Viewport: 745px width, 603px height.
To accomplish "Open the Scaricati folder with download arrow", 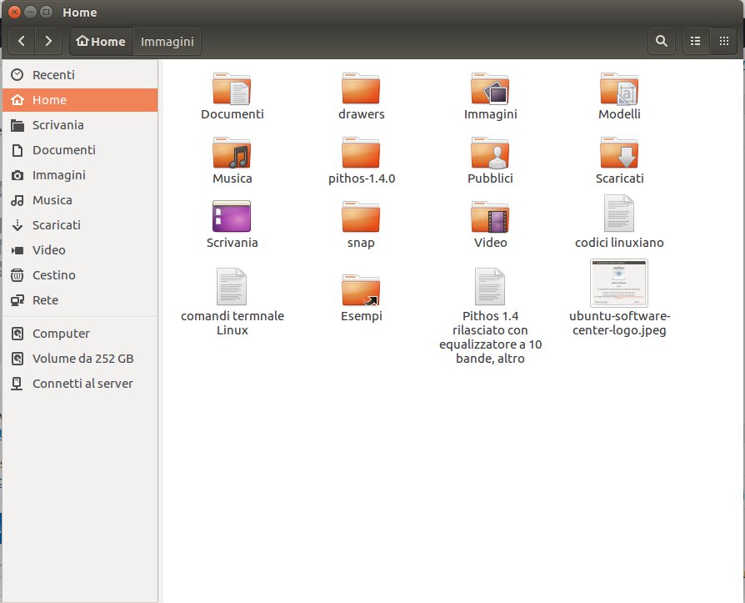I will click(619, 153).
